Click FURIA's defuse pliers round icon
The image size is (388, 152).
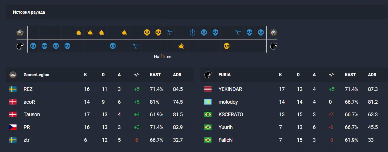coord(136,46)
